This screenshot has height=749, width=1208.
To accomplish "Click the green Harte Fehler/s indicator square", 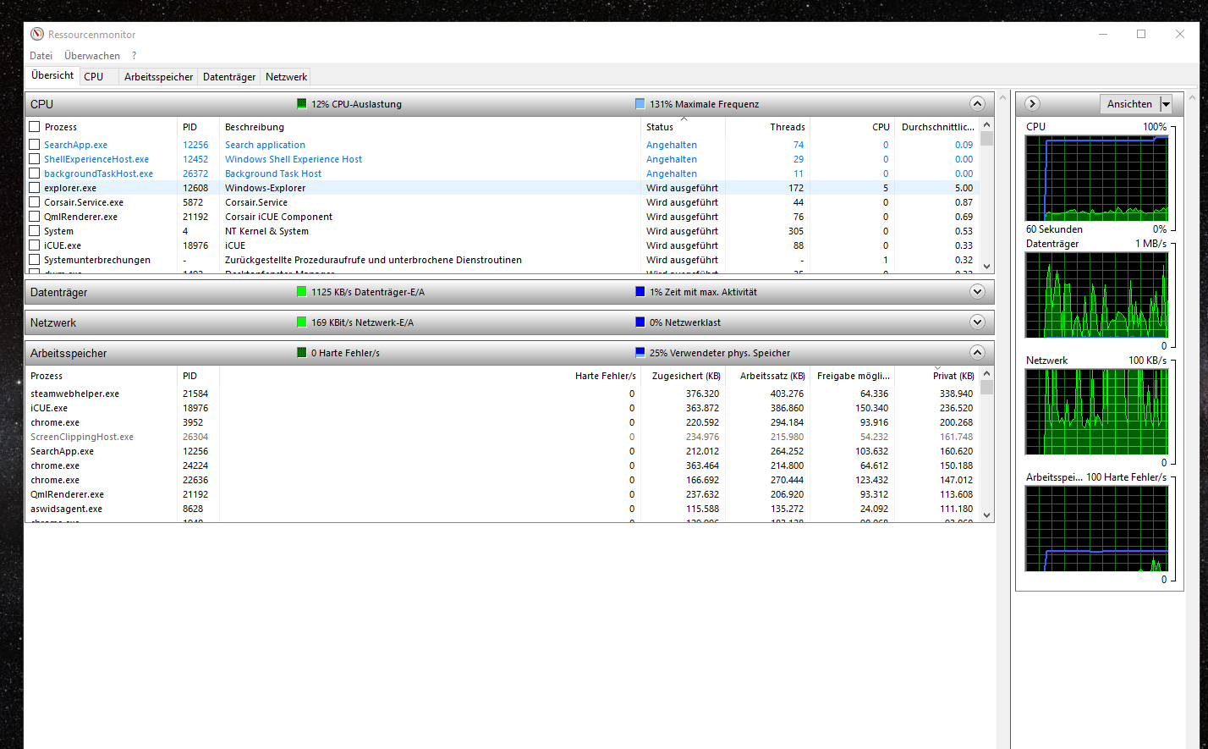I will pos(302,353).
